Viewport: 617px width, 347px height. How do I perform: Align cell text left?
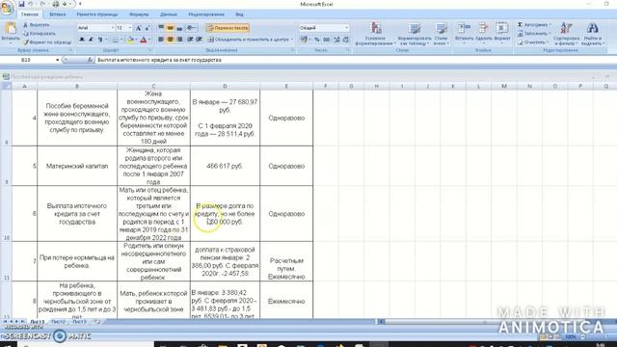click(x=161, y=40)
